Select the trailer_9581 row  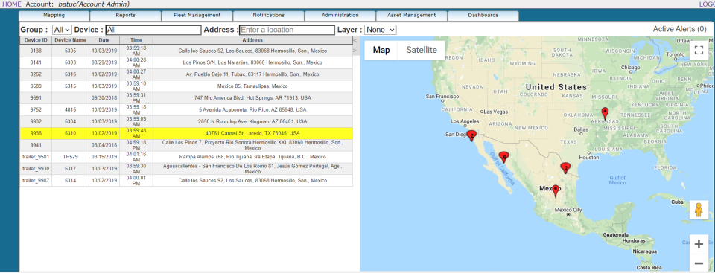(x=186, y=157)
